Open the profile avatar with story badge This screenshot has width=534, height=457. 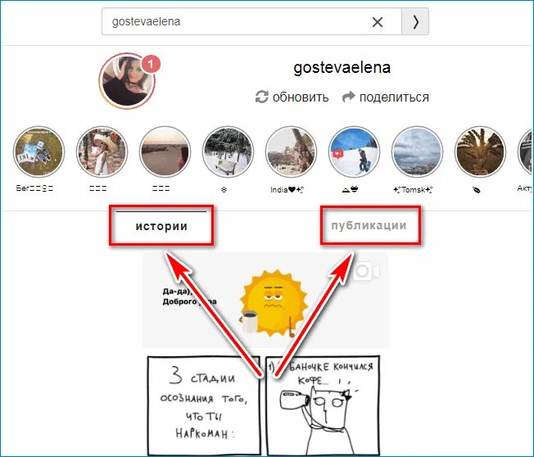click(x=128, y=81)
